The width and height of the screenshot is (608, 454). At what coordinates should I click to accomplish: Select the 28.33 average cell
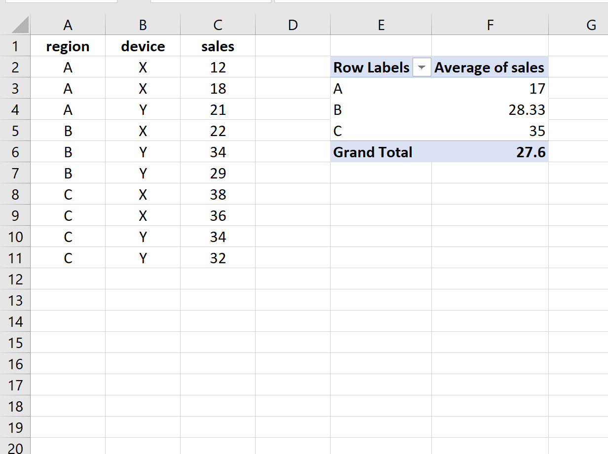tap(490, 109)
